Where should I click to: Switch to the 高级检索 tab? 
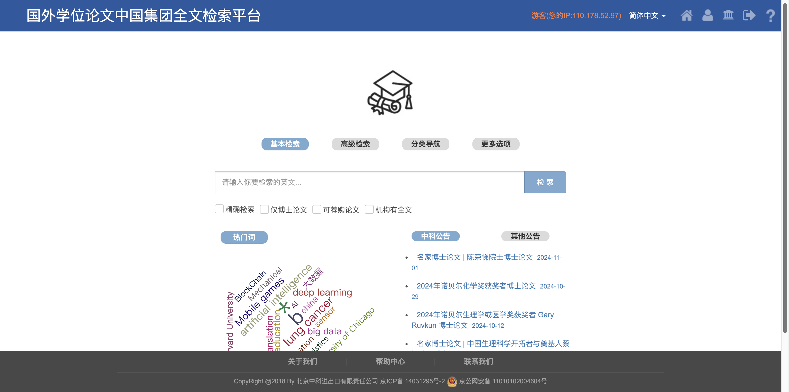(355, 144)
